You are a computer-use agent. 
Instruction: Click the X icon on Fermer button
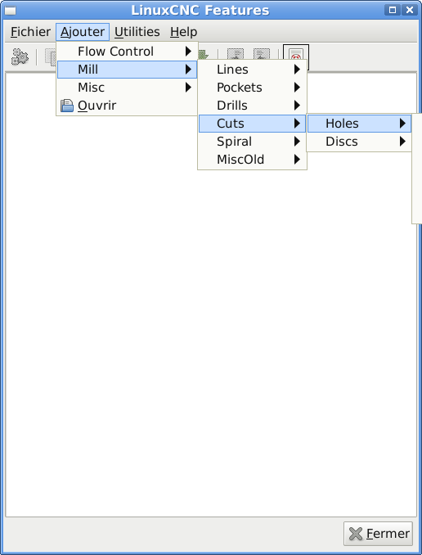click(x=356, y=534)
